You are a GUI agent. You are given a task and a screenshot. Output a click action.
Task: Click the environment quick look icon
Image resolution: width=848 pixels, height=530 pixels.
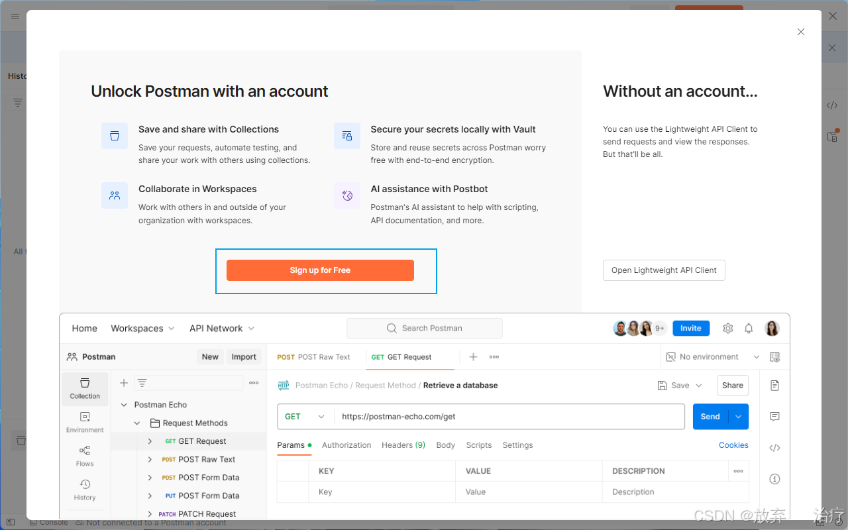point(775,356)
